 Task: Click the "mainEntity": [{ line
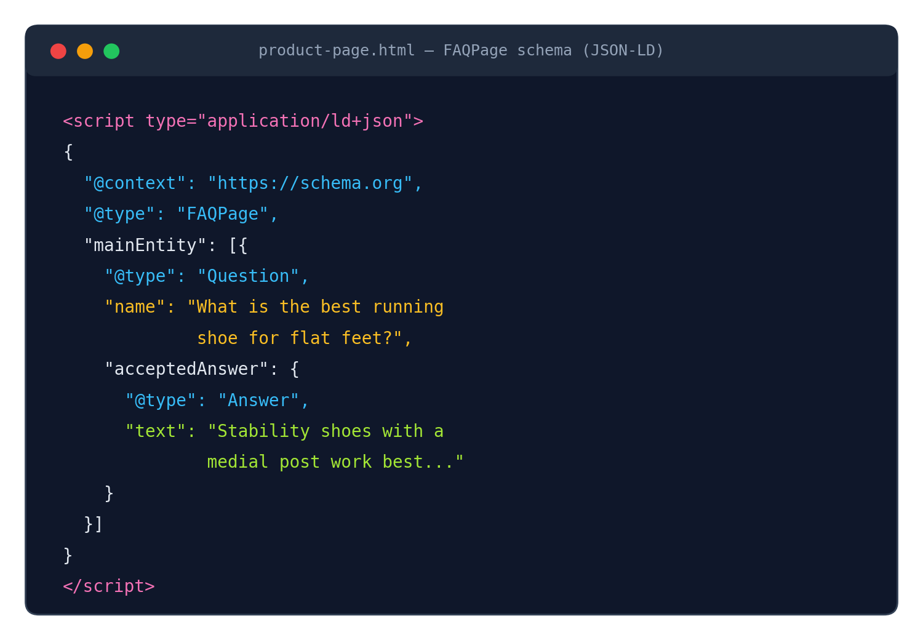[x=166, y=246]
